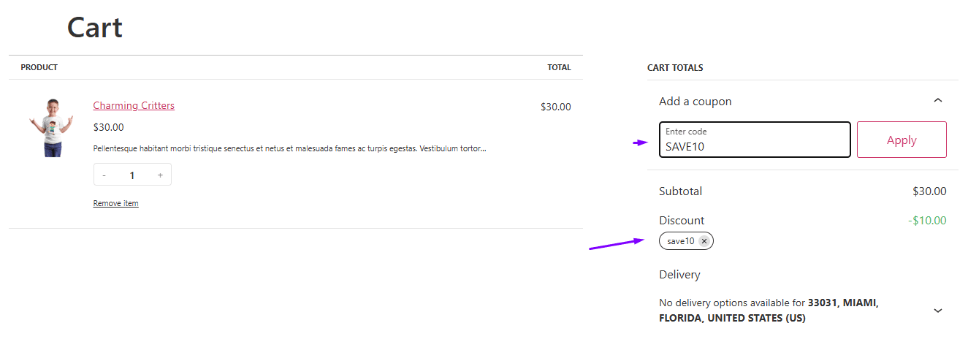Screen dimensions: 968x342
Task: Click the Add a coupon heading
Action: (x=695, y=101)
